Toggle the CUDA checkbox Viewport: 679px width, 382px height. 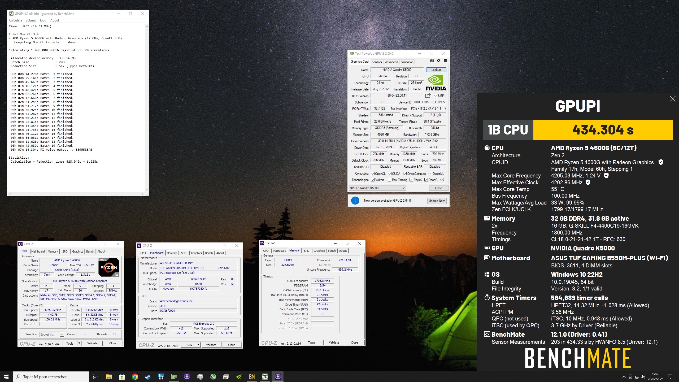click(x=390, y=174)
